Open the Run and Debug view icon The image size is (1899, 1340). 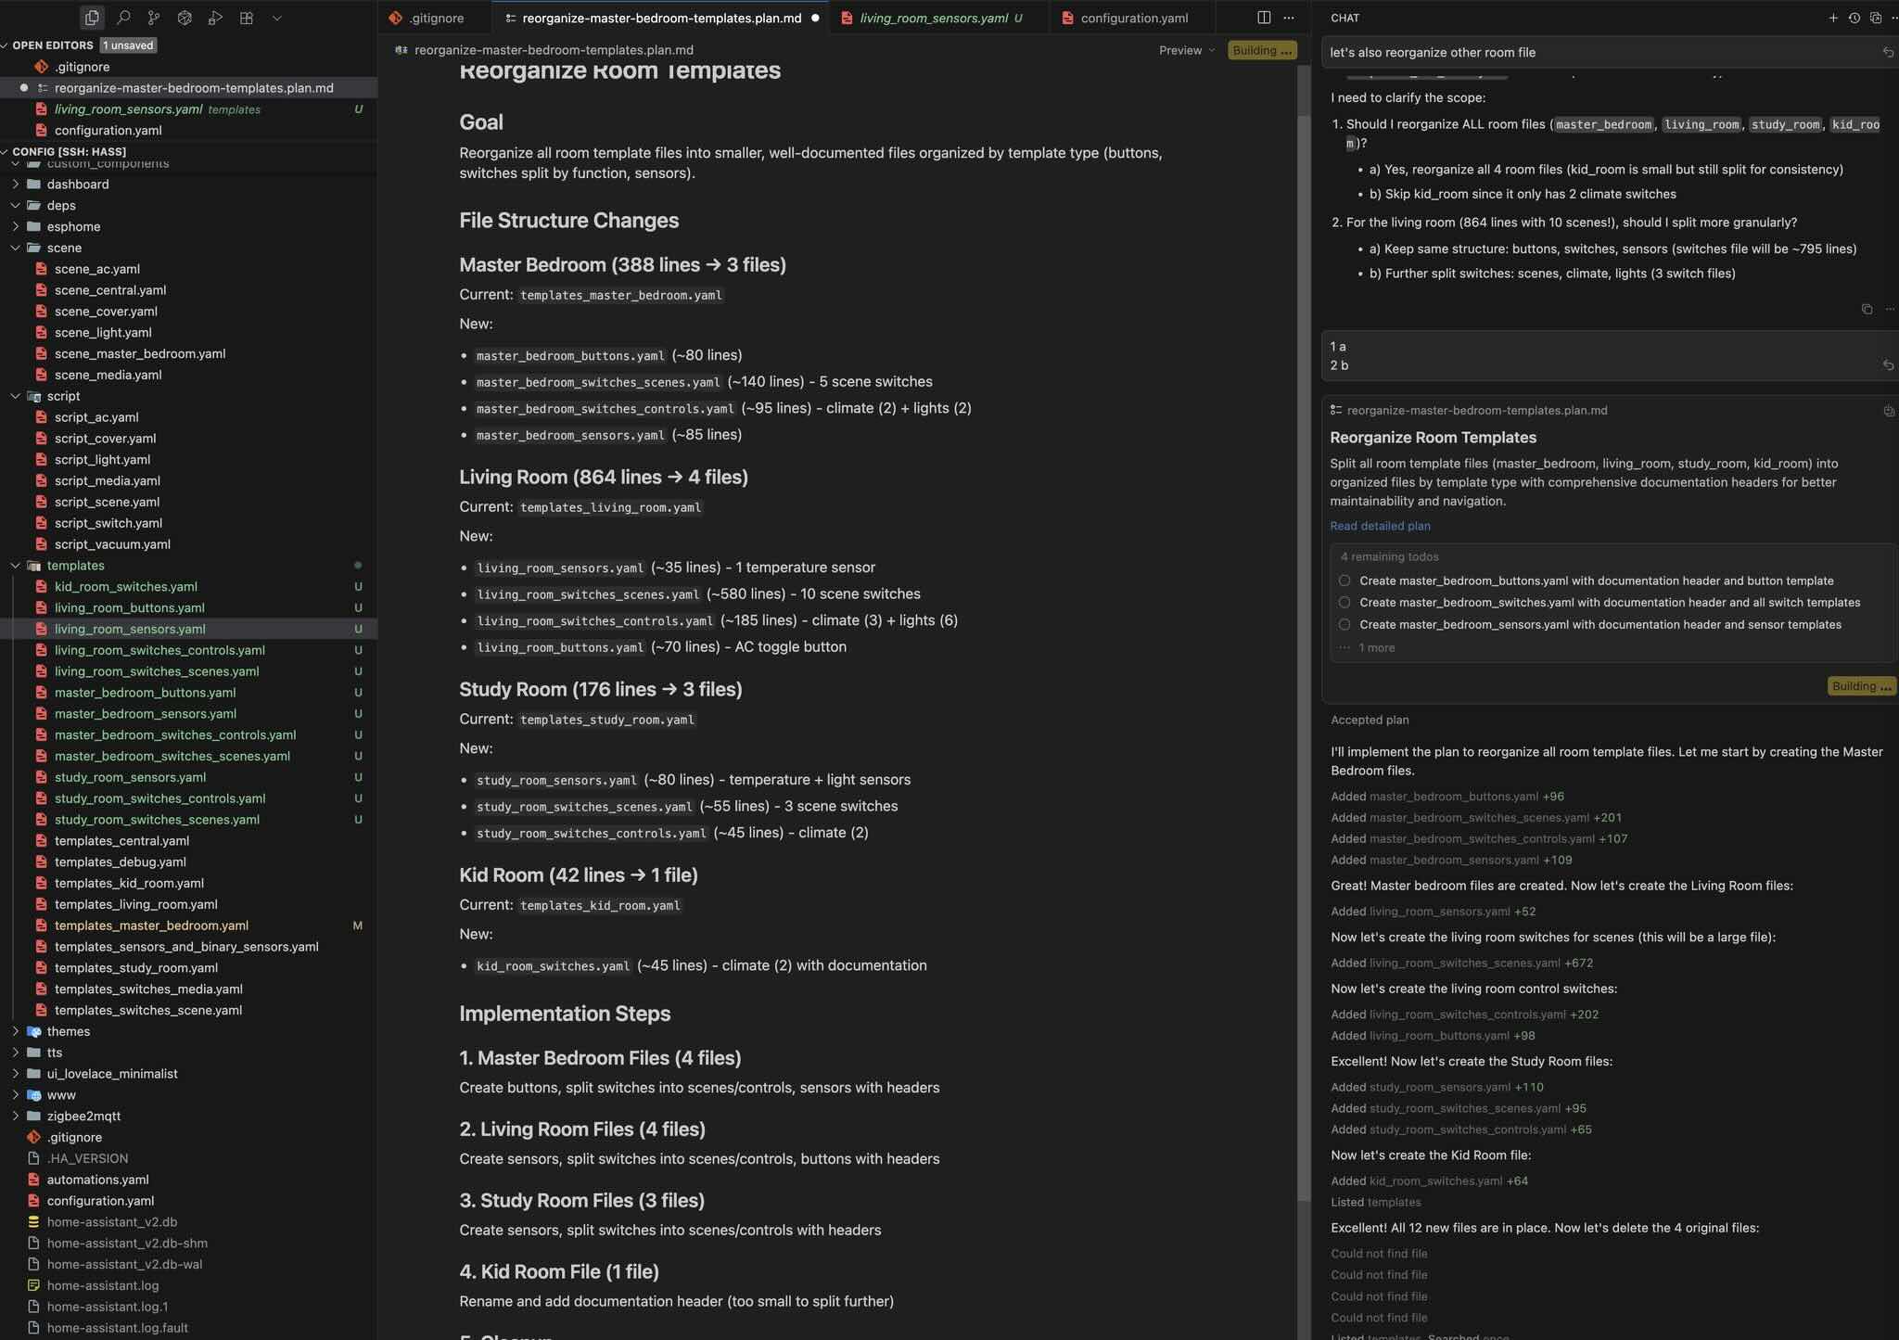215,18
